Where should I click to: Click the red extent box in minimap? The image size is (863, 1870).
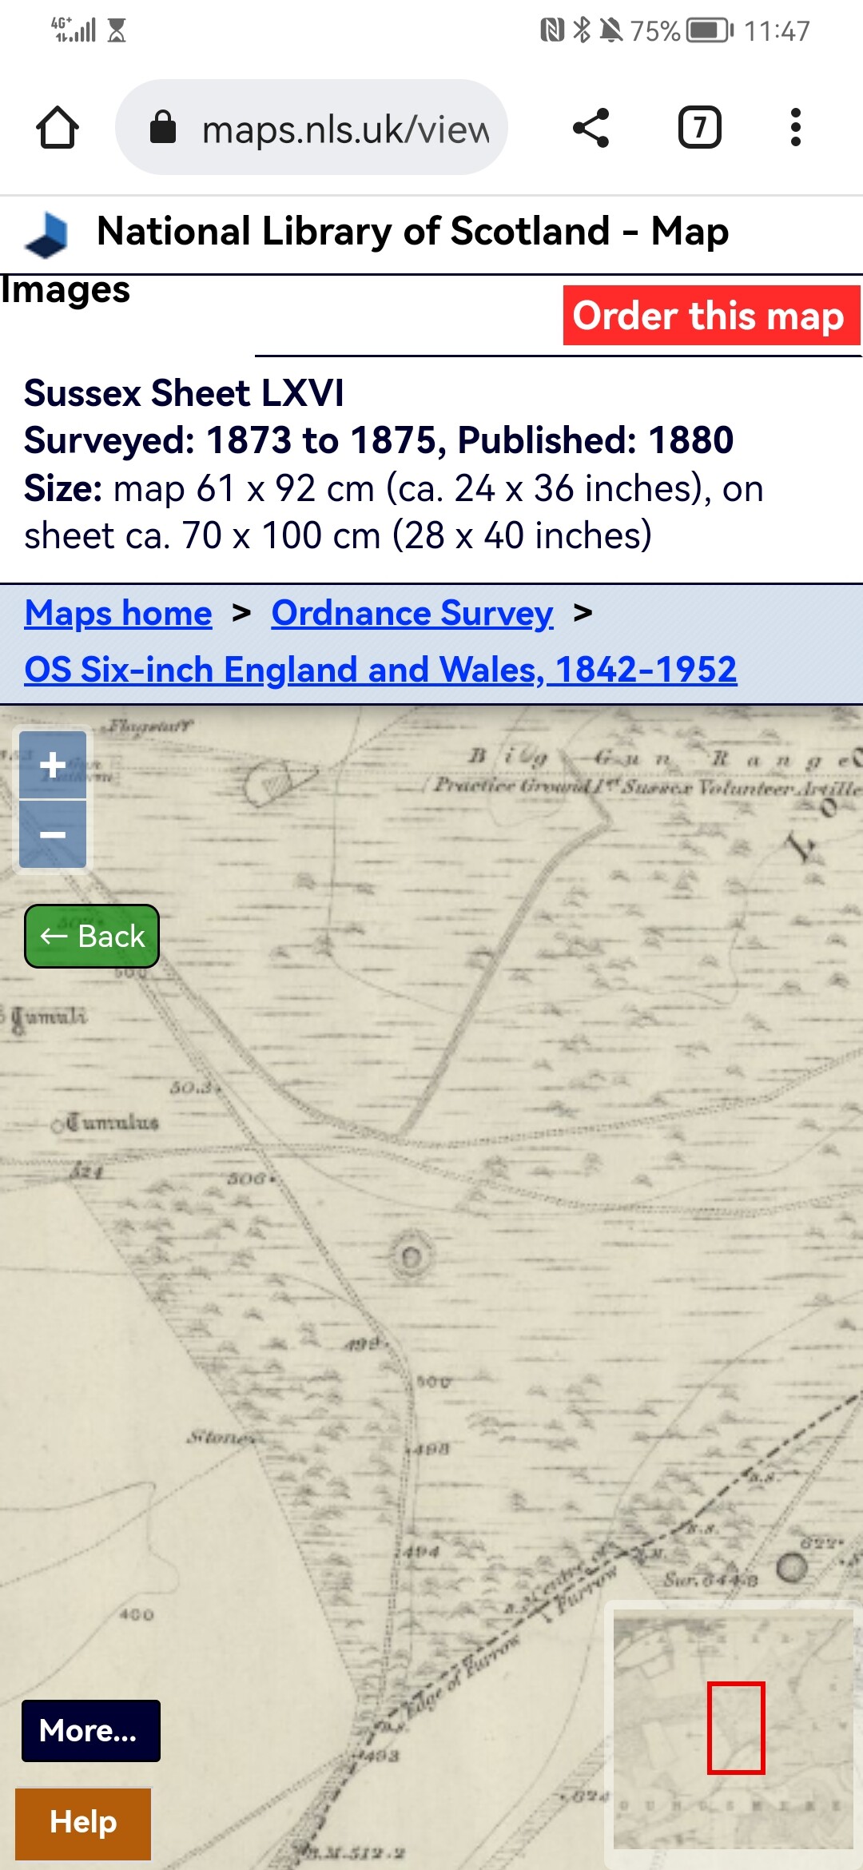point(736,1727)
